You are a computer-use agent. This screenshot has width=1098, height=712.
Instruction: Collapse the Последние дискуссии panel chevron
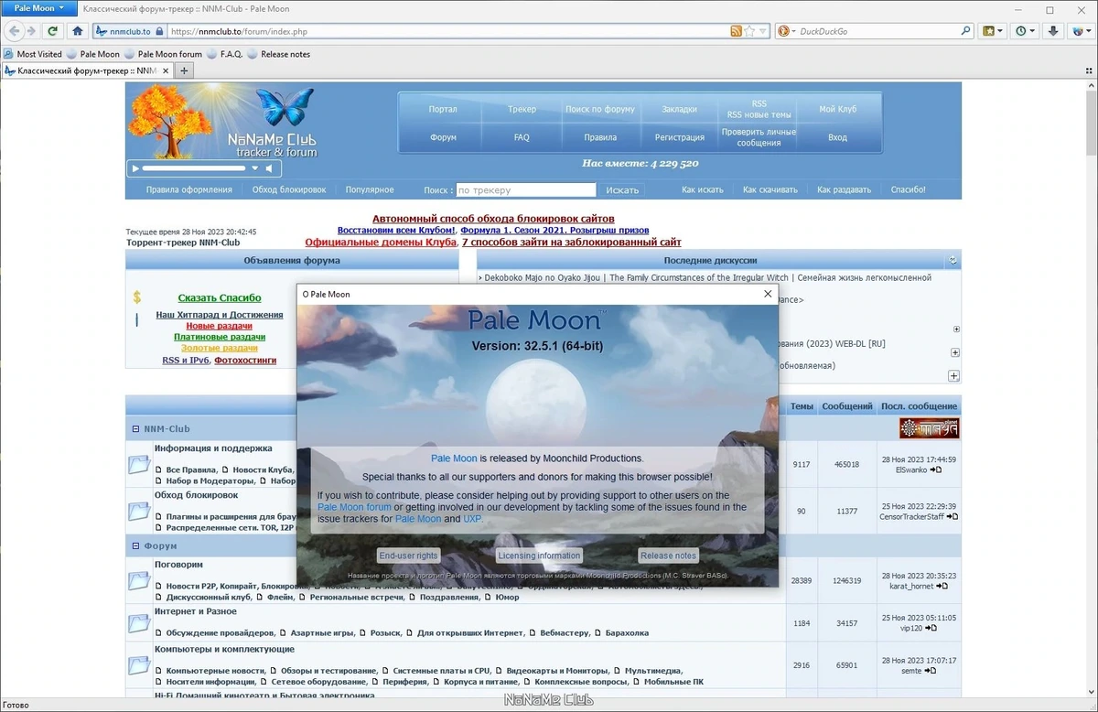pos(953,260)
